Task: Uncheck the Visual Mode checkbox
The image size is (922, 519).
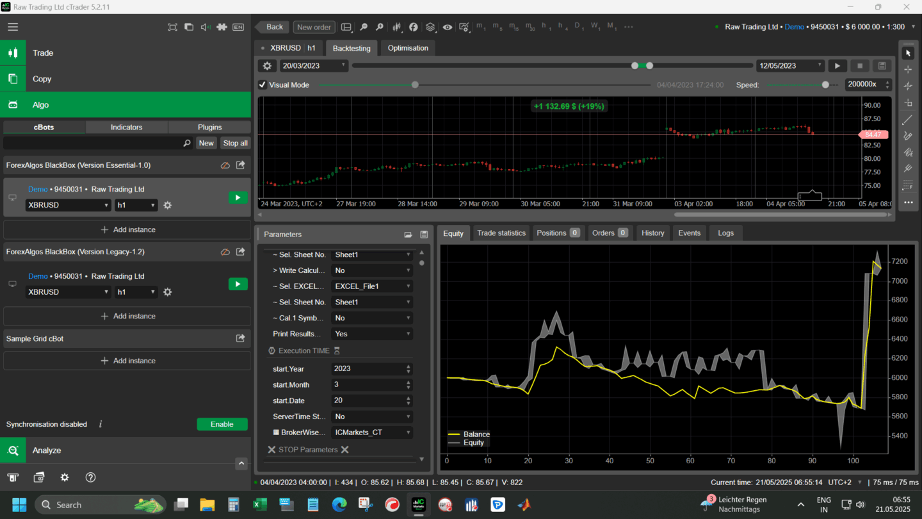Action: click(263, 85)
